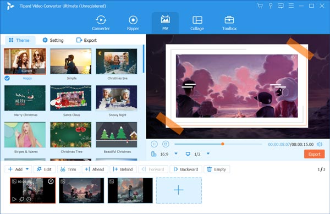Open the Toolbox module
Viewport: 330px width, 214px height.
pyautogui.click(x=229, y=23)
